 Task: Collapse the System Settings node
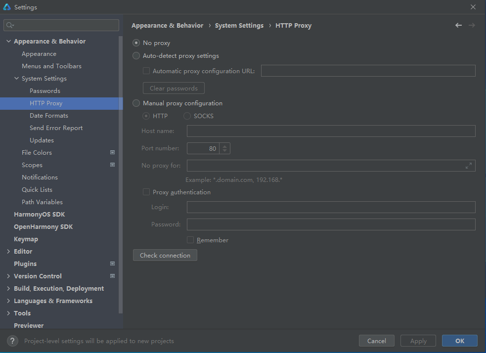16,79
